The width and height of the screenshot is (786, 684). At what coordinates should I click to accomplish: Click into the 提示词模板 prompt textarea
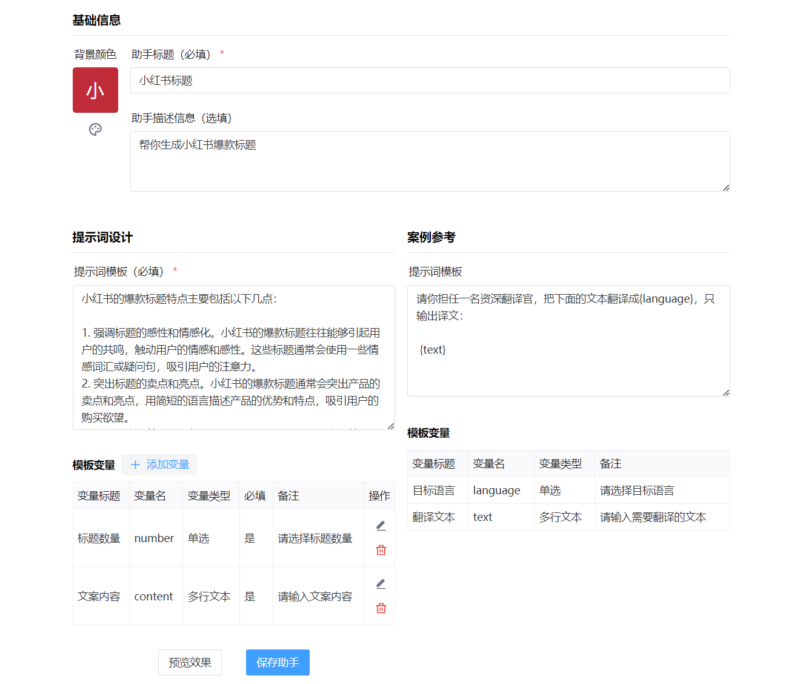(x=233, y=357)
